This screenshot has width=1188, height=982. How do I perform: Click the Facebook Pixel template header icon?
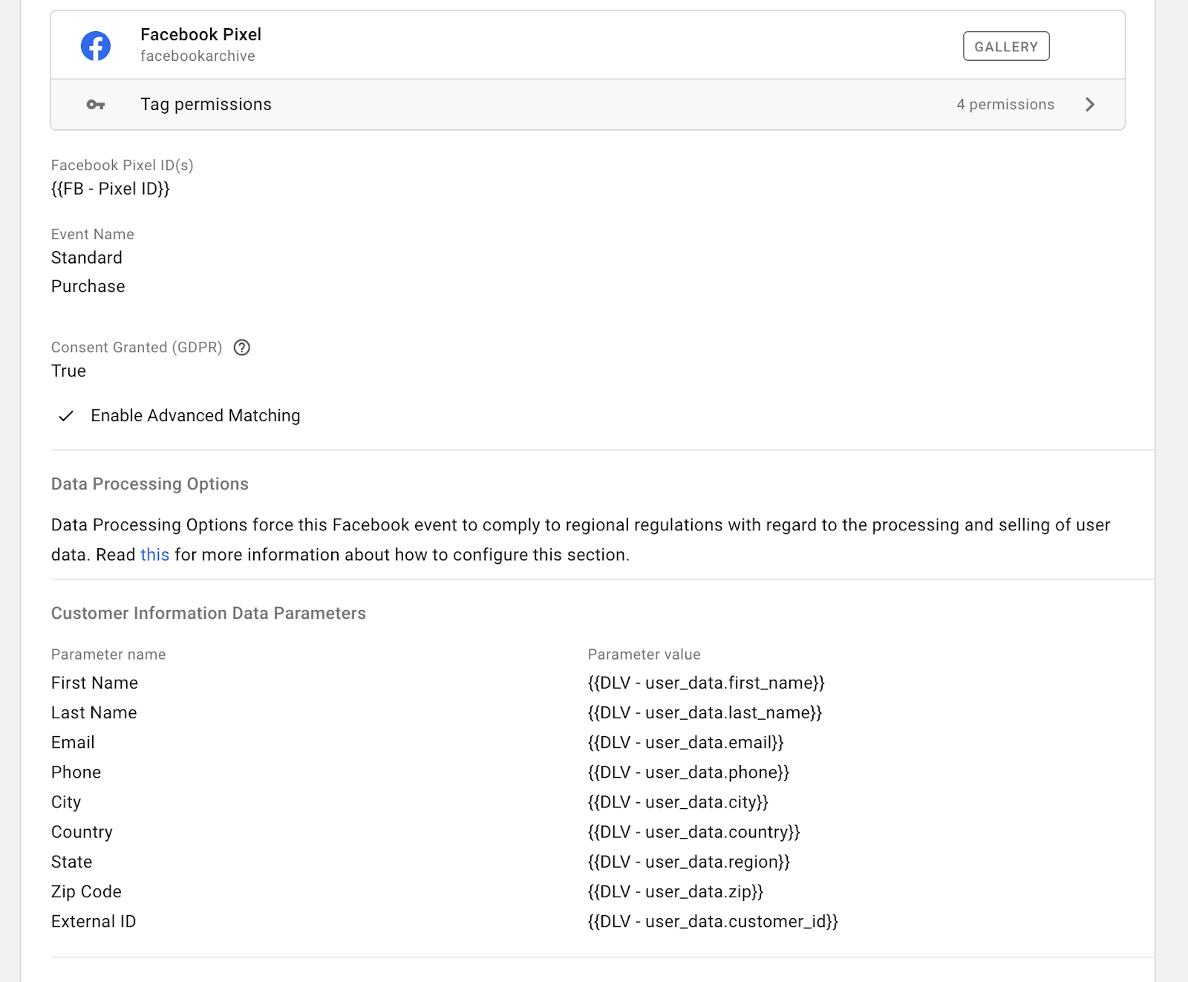(x=95, y=45)
